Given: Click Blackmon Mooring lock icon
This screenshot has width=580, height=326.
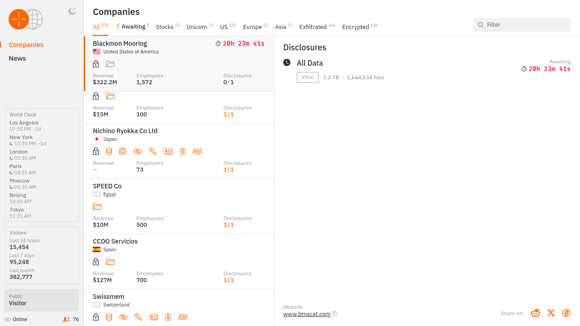Looking at the screenshot, I should tap(96, 64).
